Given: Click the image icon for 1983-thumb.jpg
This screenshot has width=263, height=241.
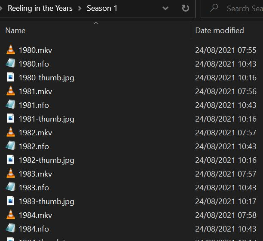Looking at the screenshot, I should click(11, 201).
